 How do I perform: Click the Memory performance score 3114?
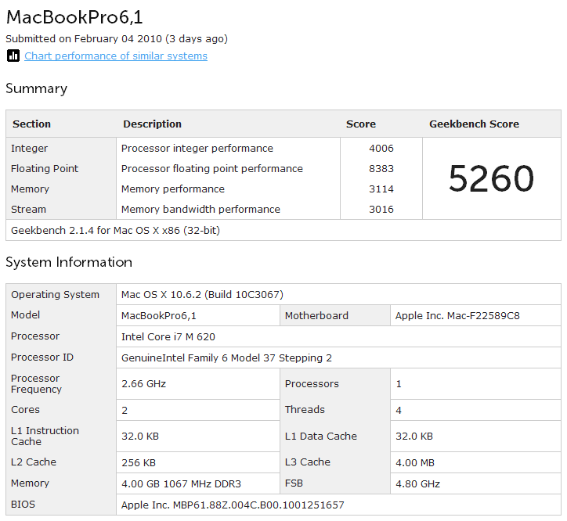(x=381, y=189)
